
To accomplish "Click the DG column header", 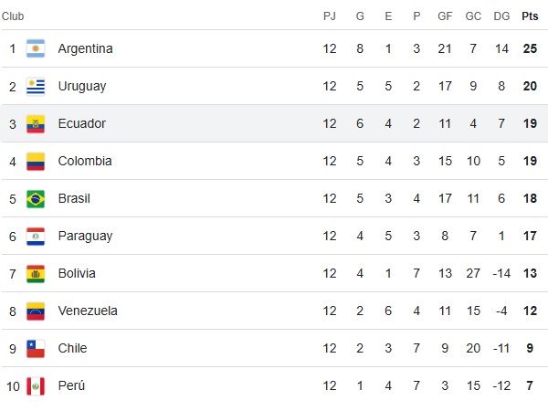I will click(501, 16).
